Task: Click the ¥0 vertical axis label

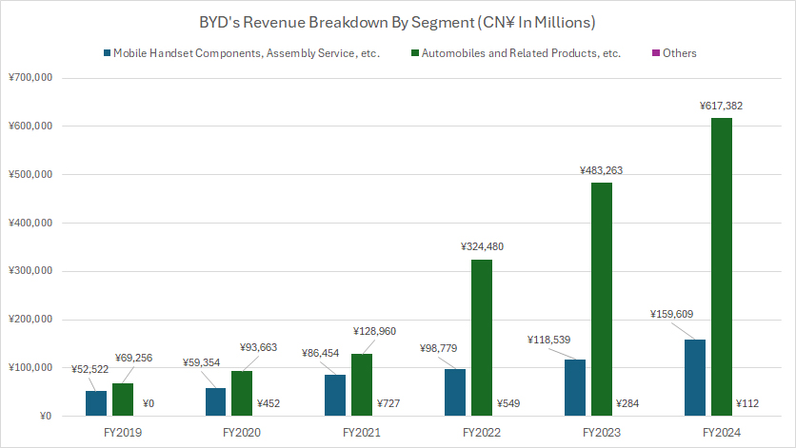Action: [46, 416]
